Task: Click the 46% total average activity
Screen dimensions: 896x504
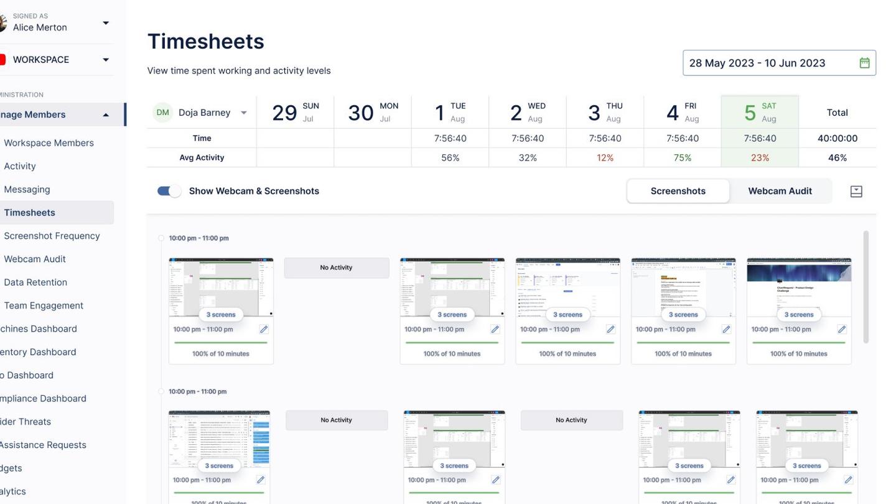Action: click(838, 158)
